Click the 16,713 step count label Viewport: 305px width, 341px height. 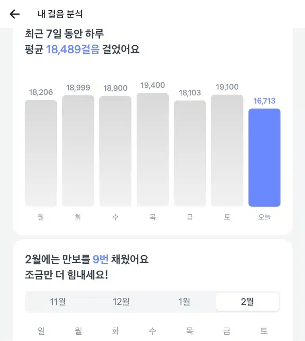264,101
